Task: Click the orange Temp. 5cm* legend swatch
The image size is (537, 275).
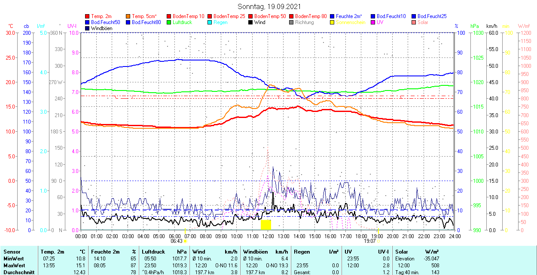Action: (x=128, y=16)
